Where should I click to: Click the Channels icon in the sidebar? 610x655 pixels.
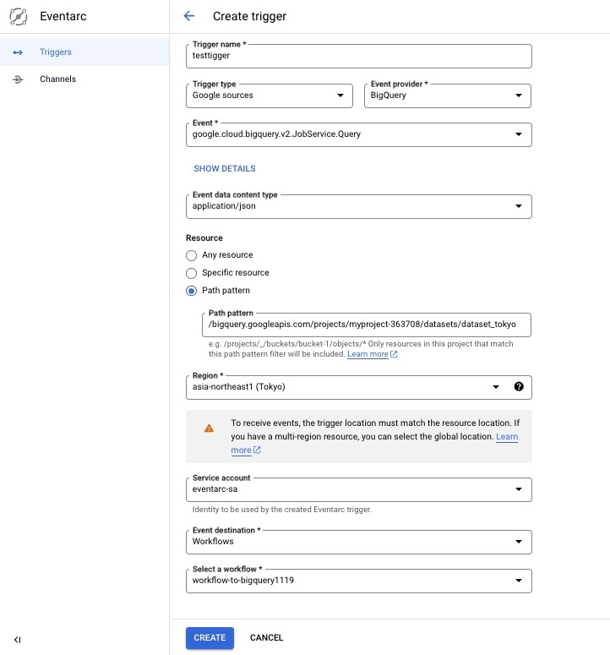18,79
